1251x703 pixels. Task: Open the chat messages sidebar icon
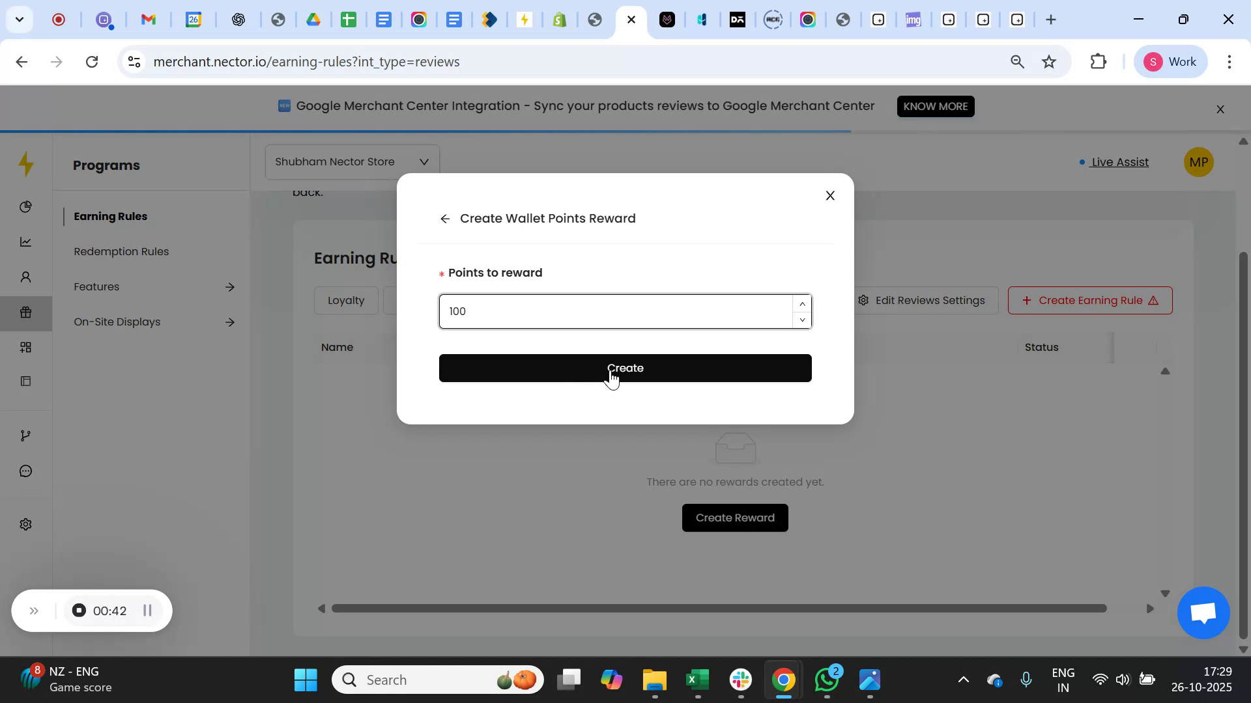(26, 471)
